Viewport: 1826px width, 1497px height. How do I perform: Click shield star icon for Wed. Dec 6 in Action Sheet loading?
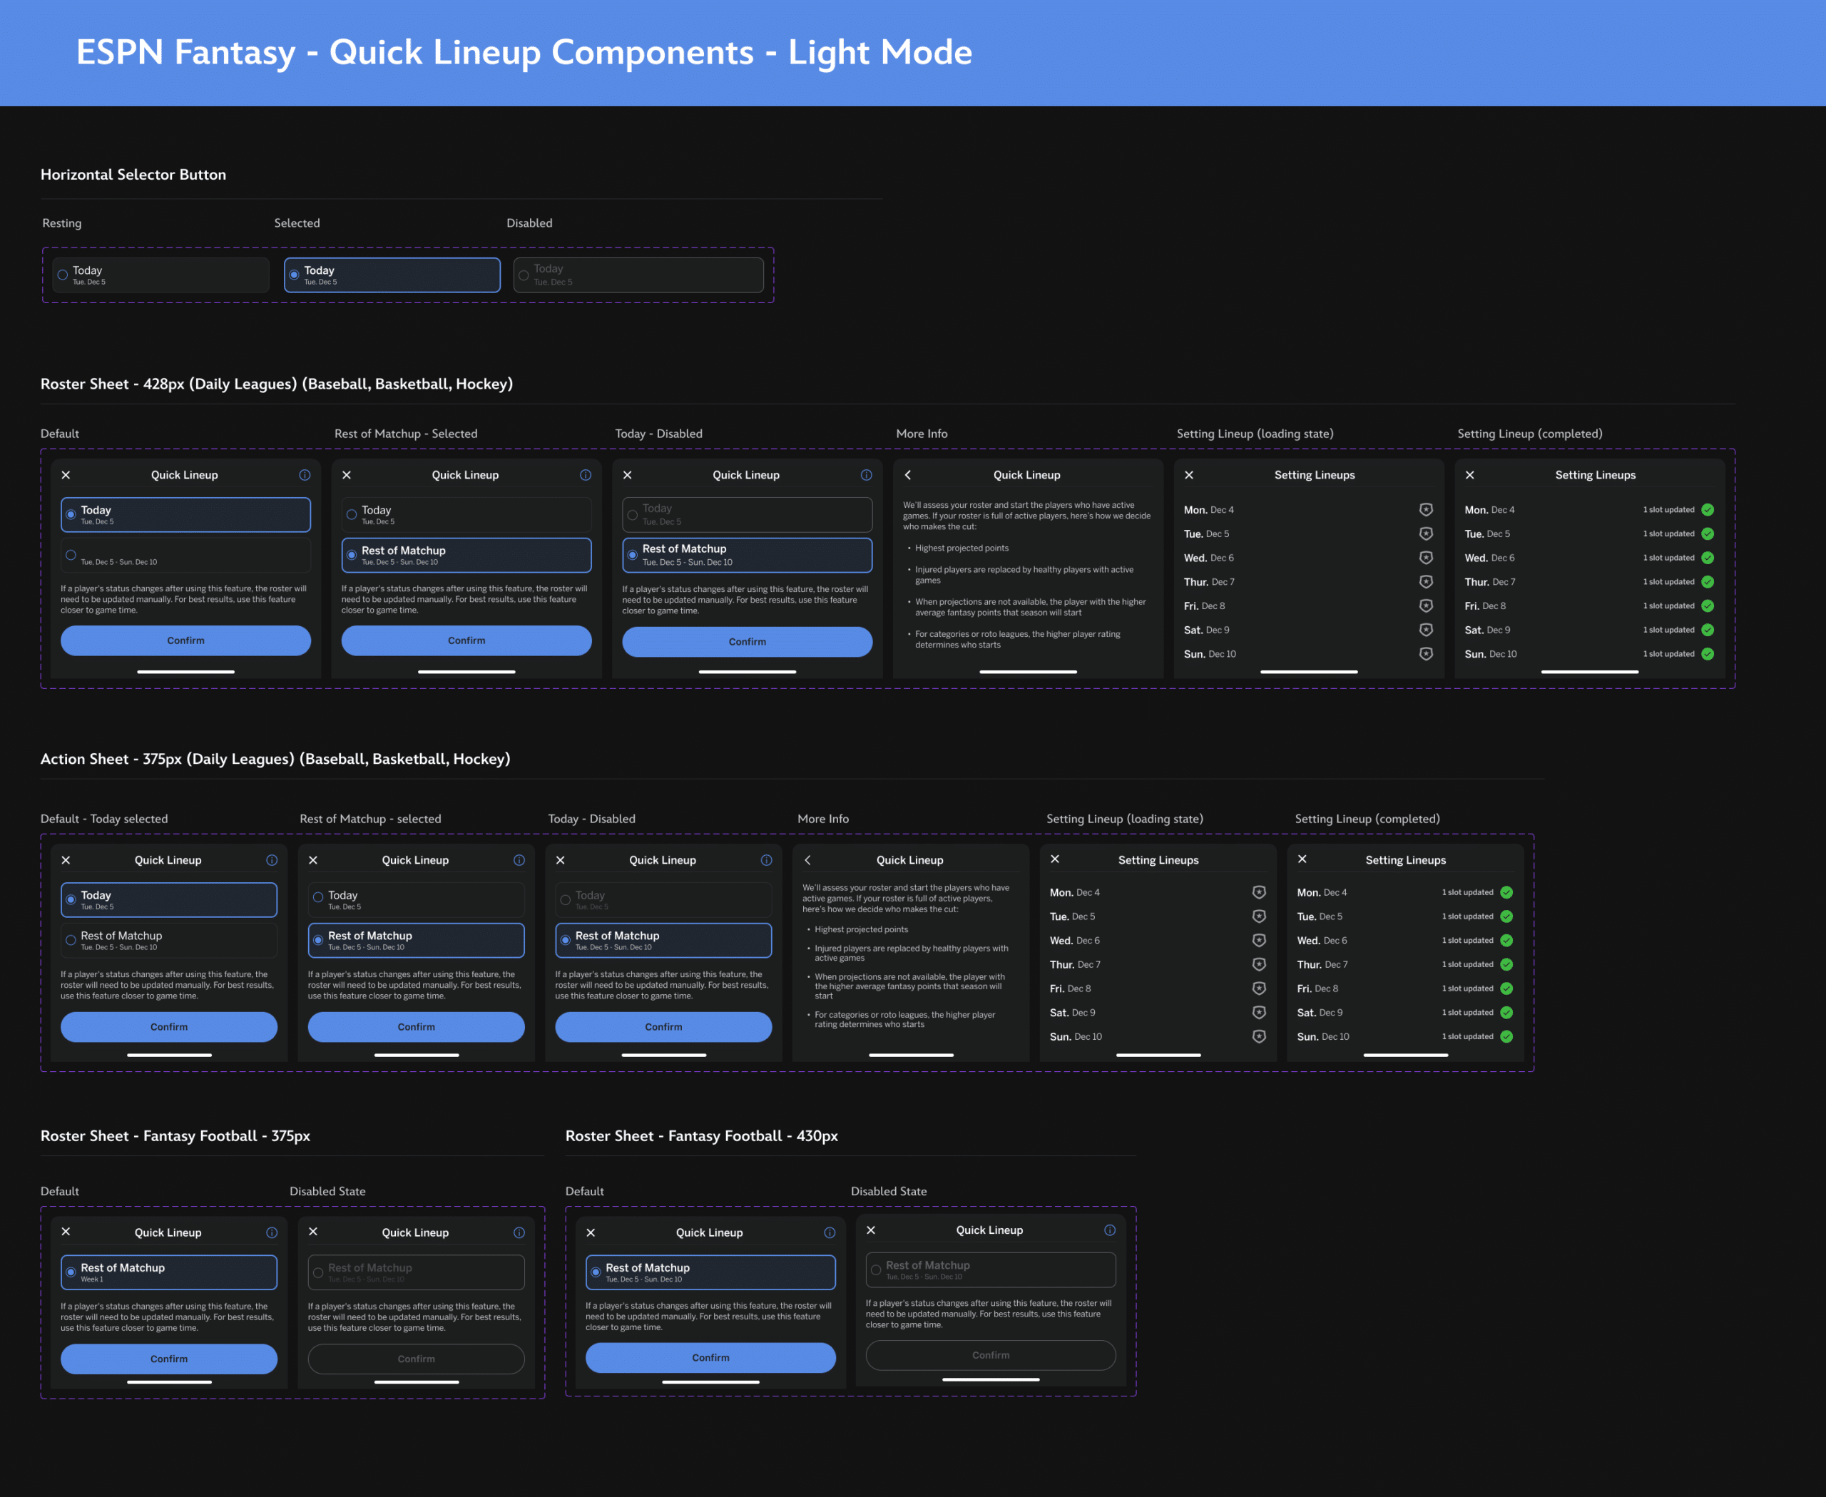(1258, 940)
